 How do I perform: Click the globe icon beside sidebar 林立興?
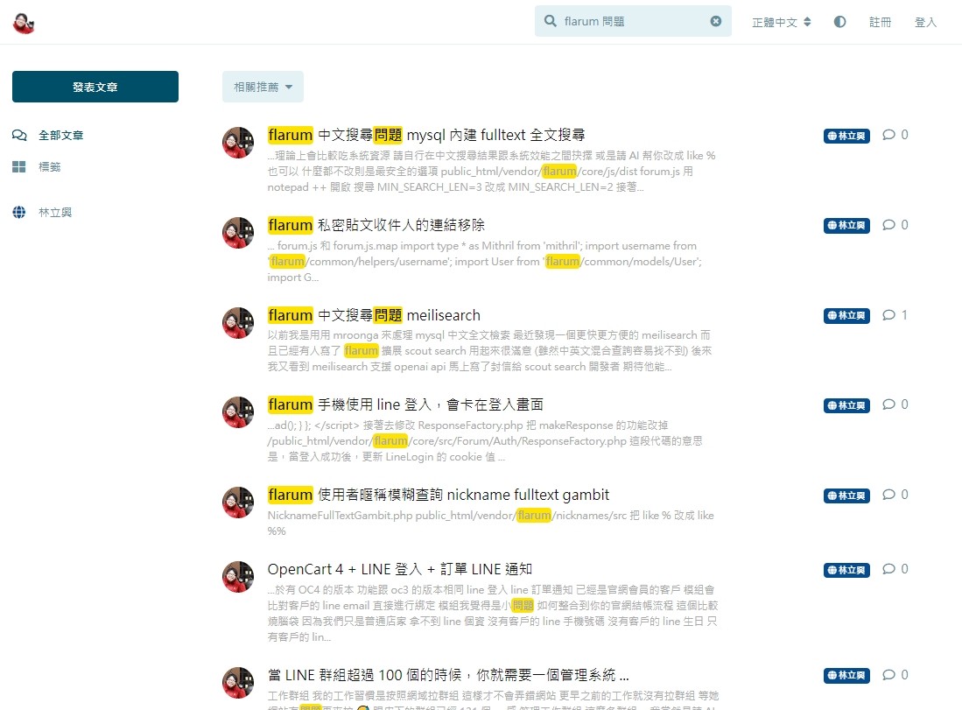(x=19, y=213)
